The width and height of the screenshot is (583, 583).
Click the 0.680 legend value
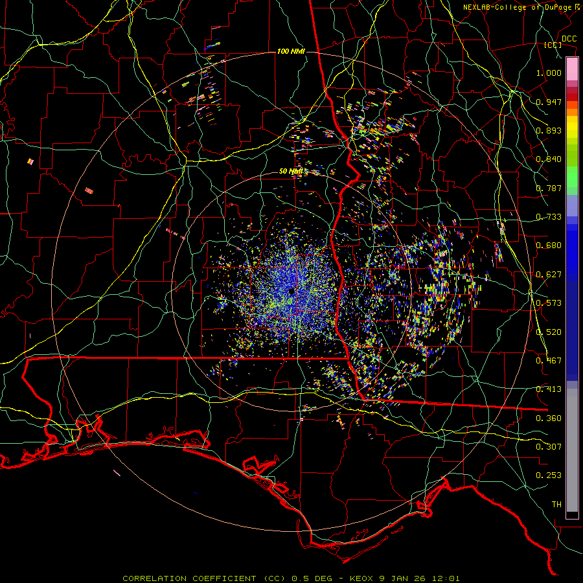549,246
